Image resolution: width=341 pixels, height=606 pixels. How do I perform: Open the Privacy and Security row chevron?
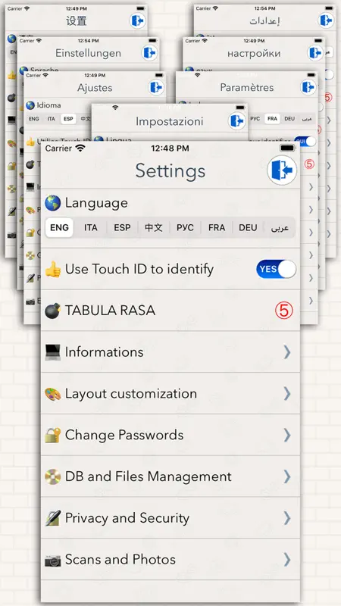287,518
